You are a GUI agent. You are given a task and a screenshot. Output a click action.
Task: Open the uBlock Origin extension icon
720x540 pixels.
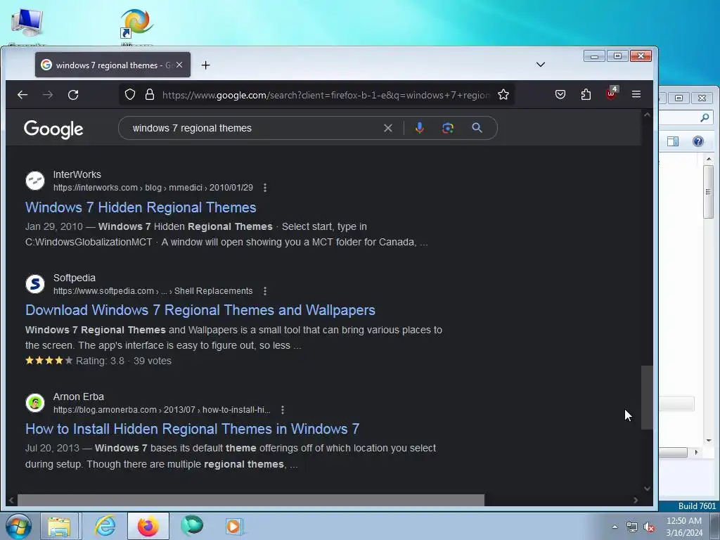click(x=611, y=94)
